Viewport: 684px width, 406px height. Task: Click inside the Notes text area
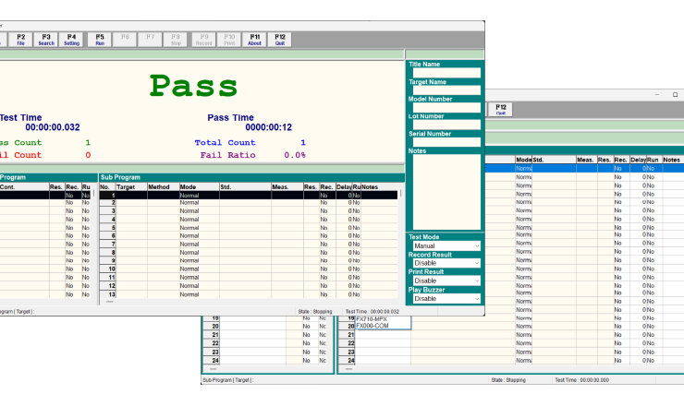click(444, 189)
